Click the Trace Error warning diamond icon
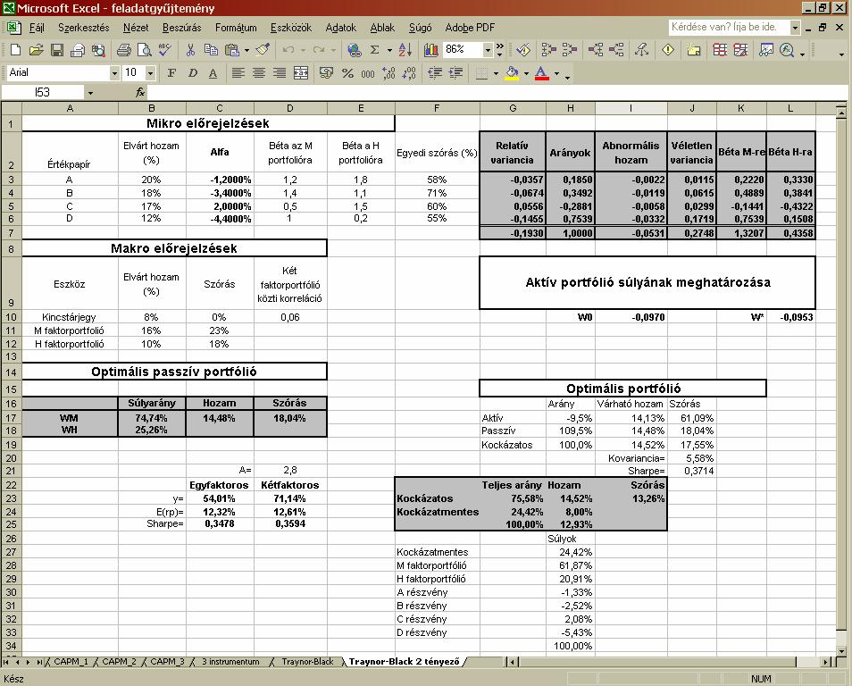 tap(668, 51)
